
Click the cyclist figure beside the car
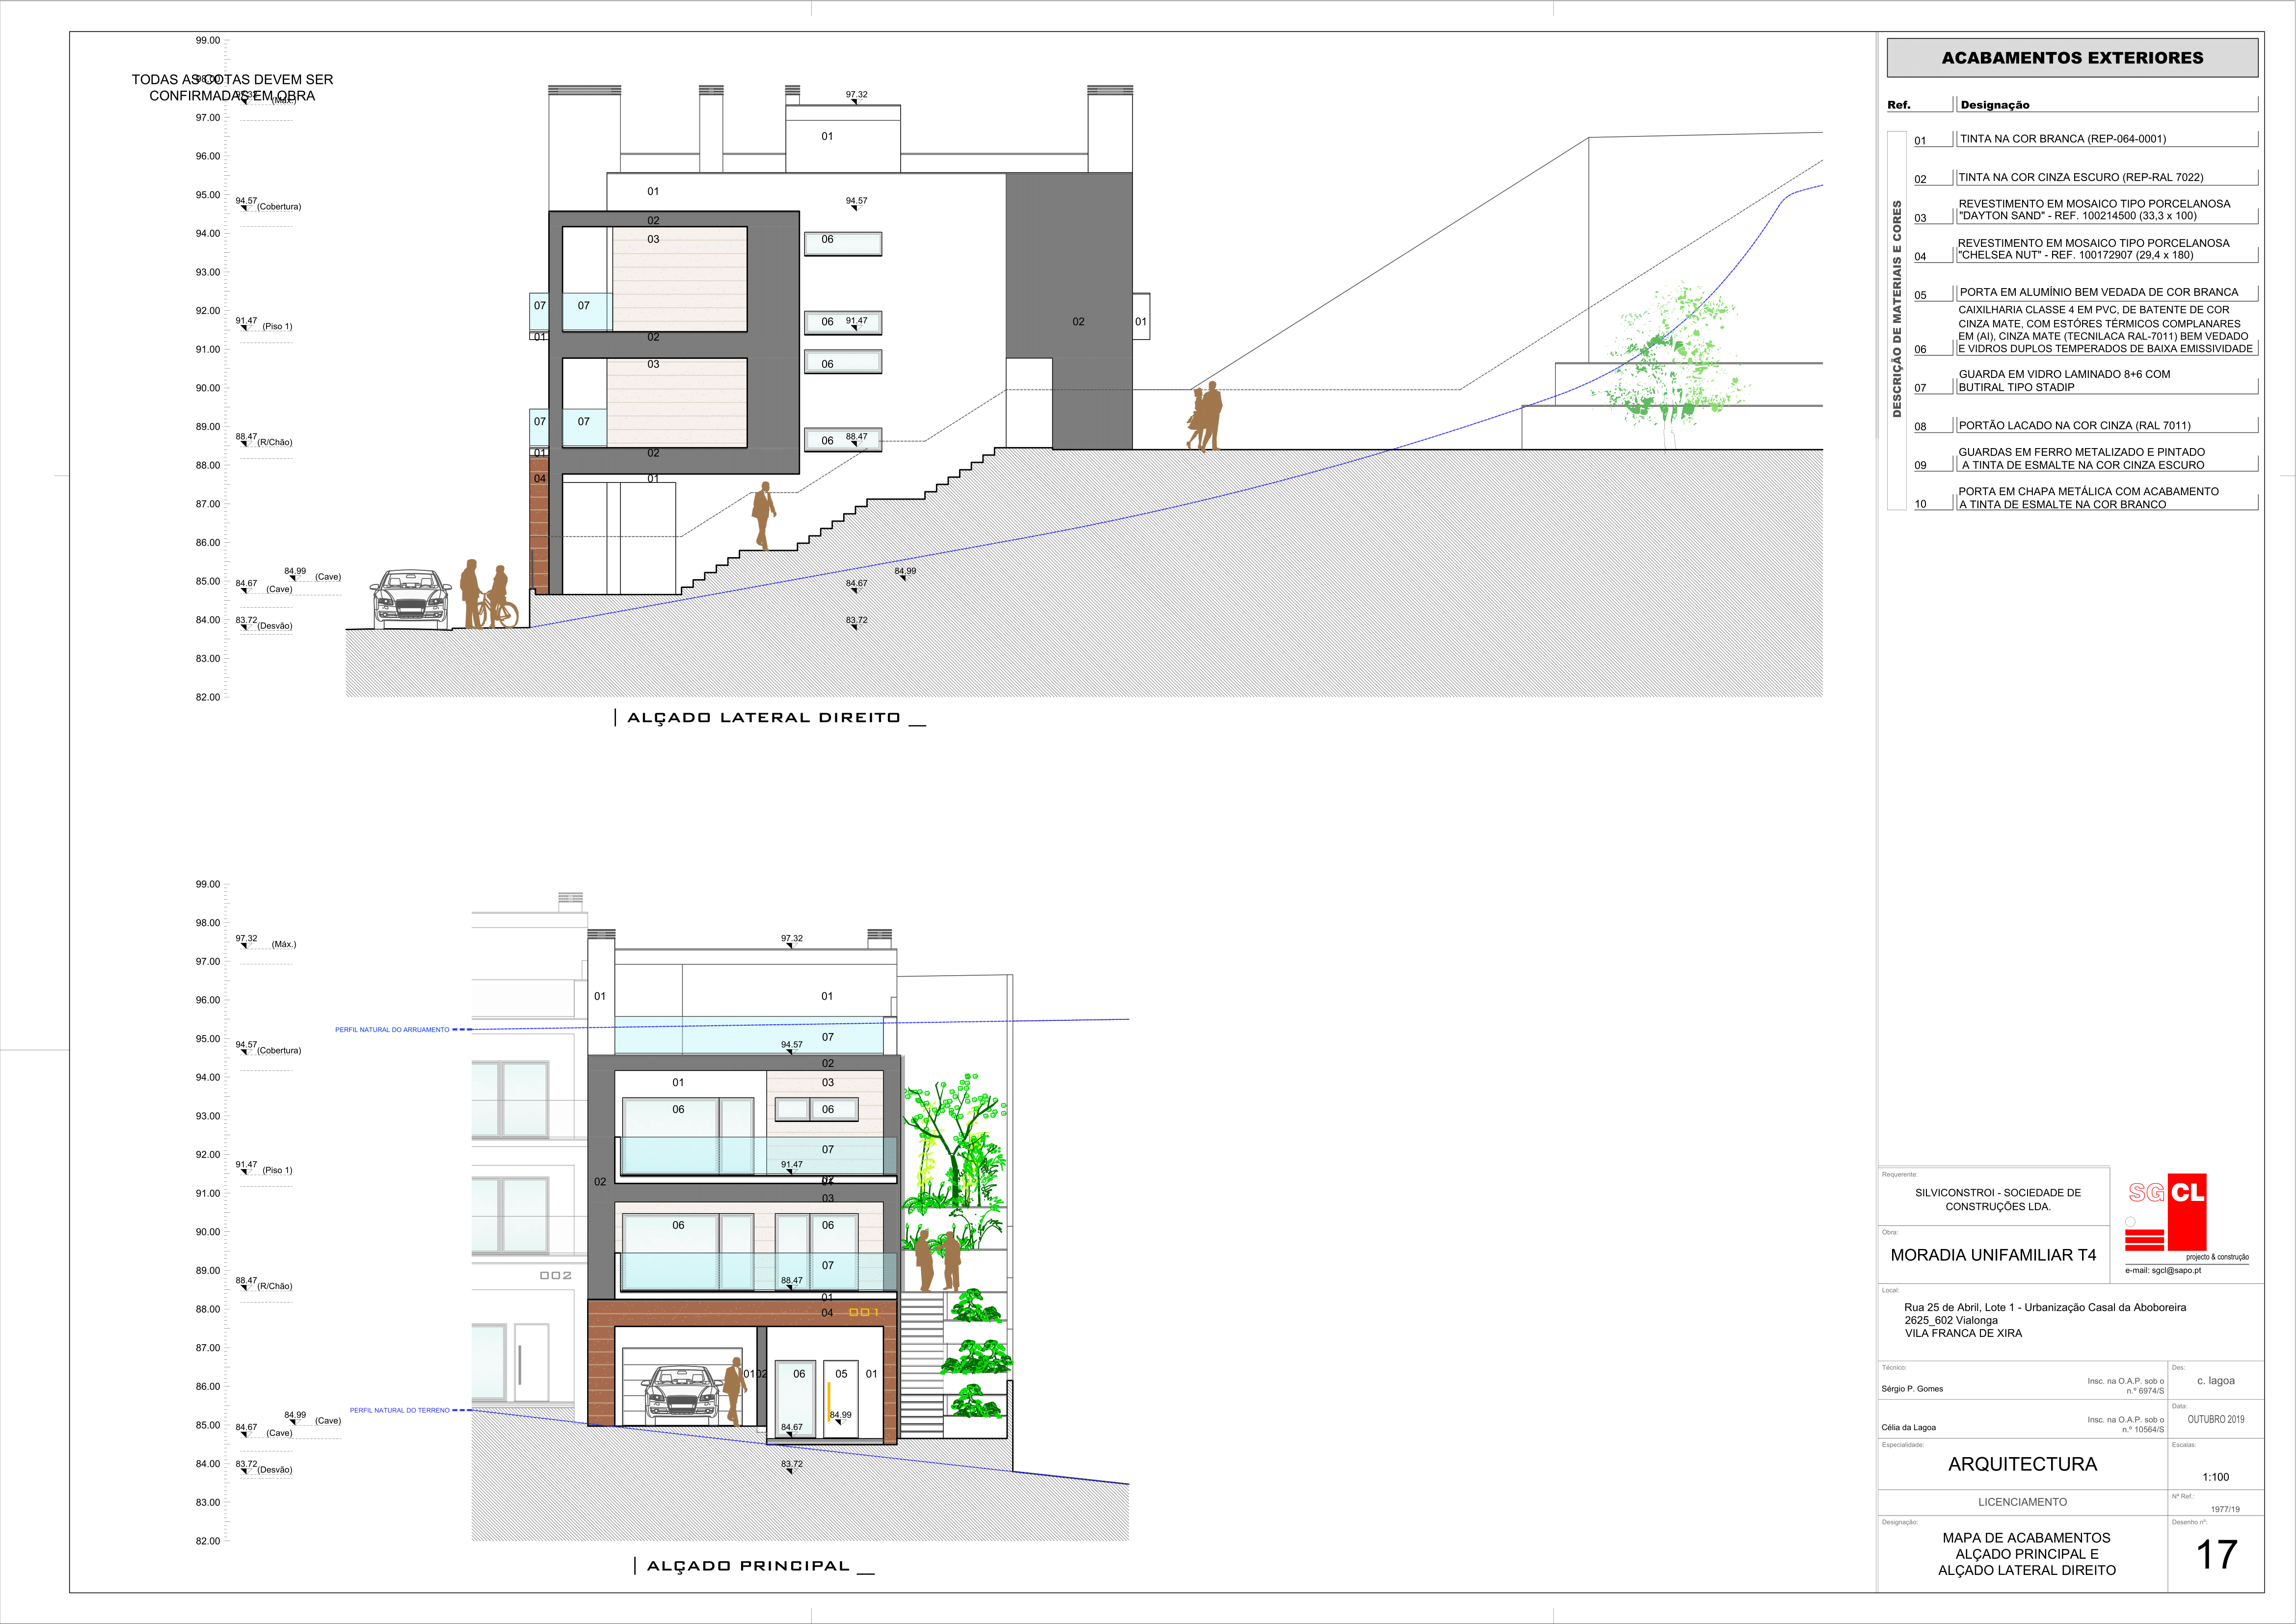(498, 597)
